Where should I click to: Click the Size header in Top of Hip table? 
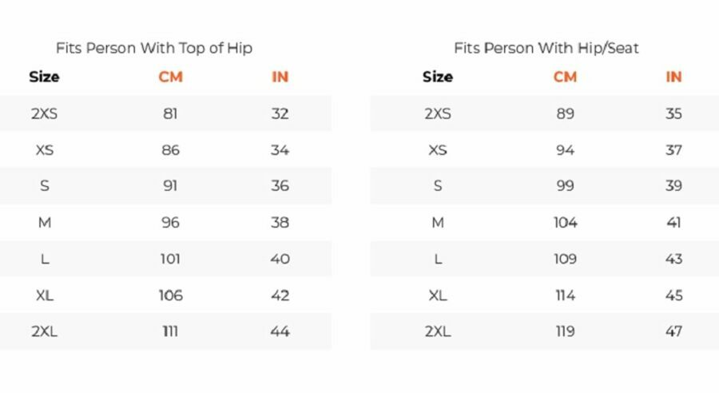click(x=44, y=77)
